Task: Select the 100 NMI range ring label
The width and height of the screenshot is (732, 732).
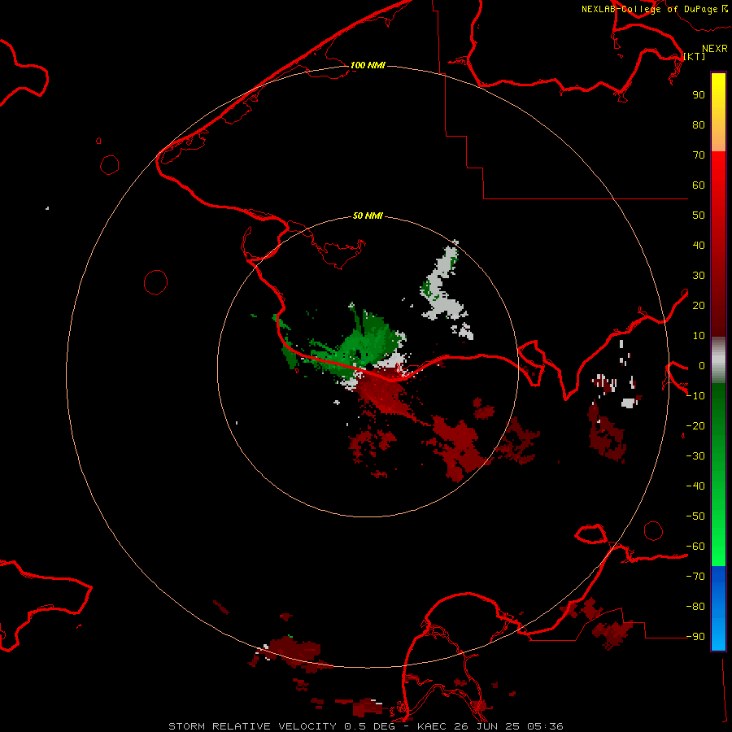Action: tap(368, 65)
